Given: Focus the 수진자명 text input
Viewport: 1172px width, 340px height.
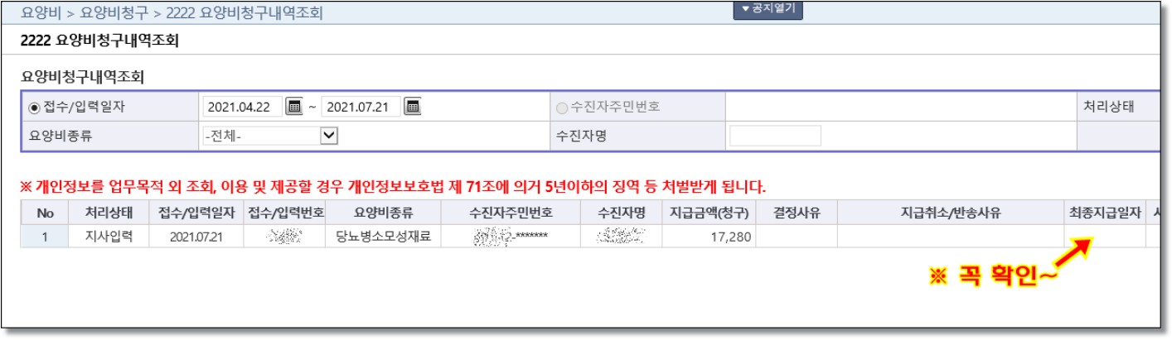Looking at the screenshot, I should [x=774, y=136].
